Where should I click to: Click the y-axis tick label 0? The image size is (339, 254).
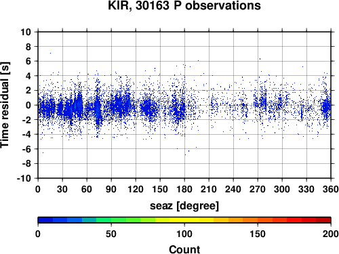[28, 105]
